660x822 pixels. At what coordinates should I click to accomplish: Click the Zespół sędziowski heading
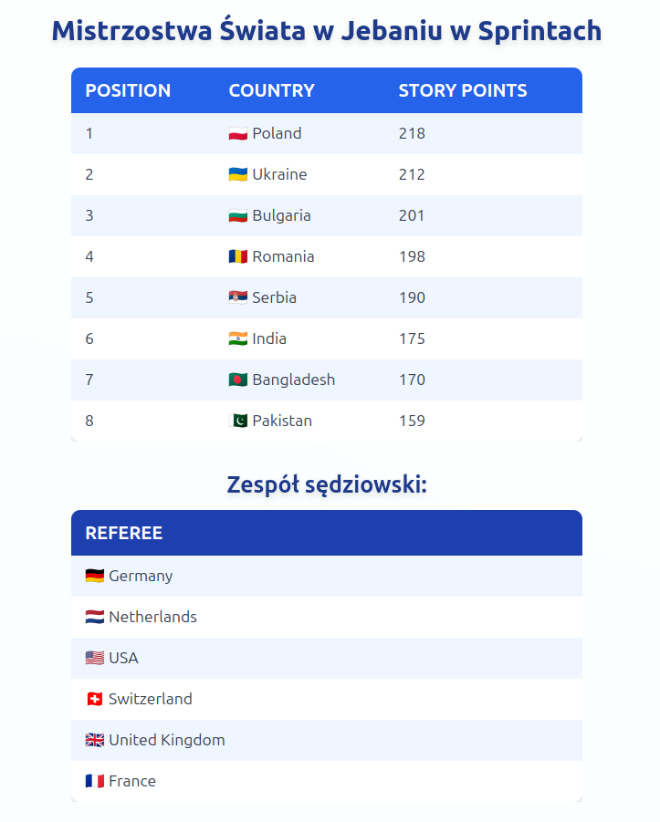coord(327,485)
